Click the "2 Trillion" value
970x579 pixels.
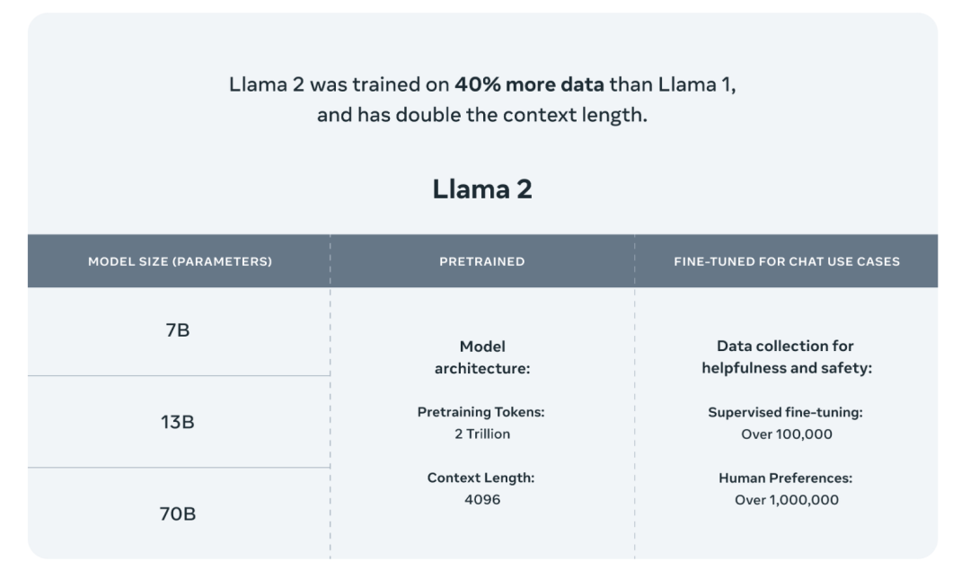tap(482, 434)
